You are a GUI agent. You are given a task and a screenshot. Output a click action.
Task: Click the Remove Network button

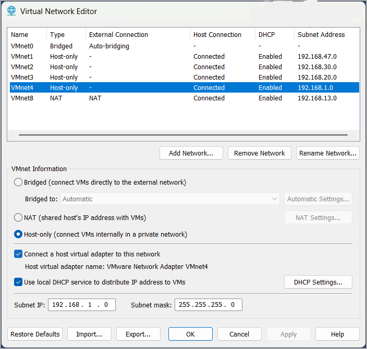pos(259,153)
